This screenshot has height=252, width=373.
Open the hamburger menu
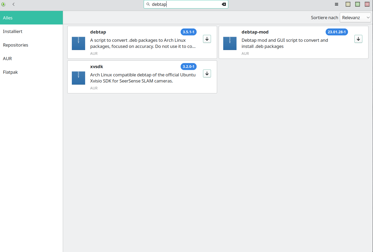click(337, 4)
